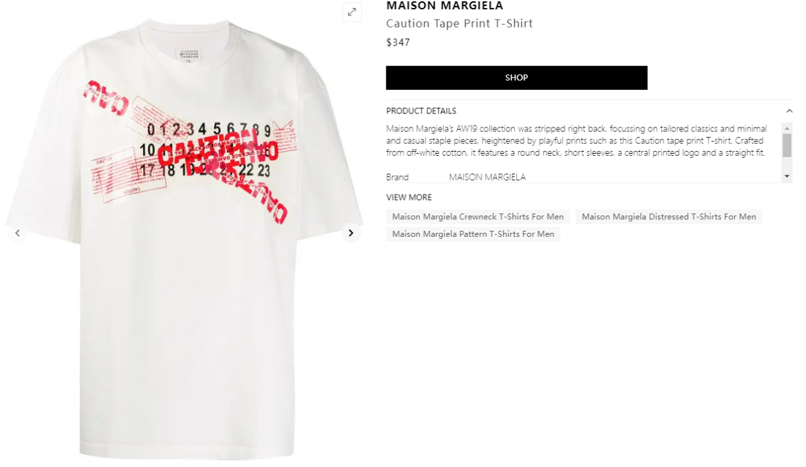Open Maison Margiela Distressed T-Shirts For Men
This screenshot has width=806, height=467.
coord(669,217)
